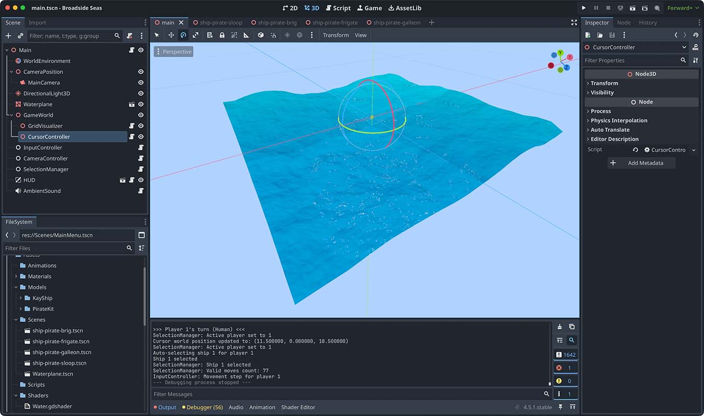Viewport: 704px width, 416px height.
Task: Expand the KayShip folder
Action: pos(21,298)
